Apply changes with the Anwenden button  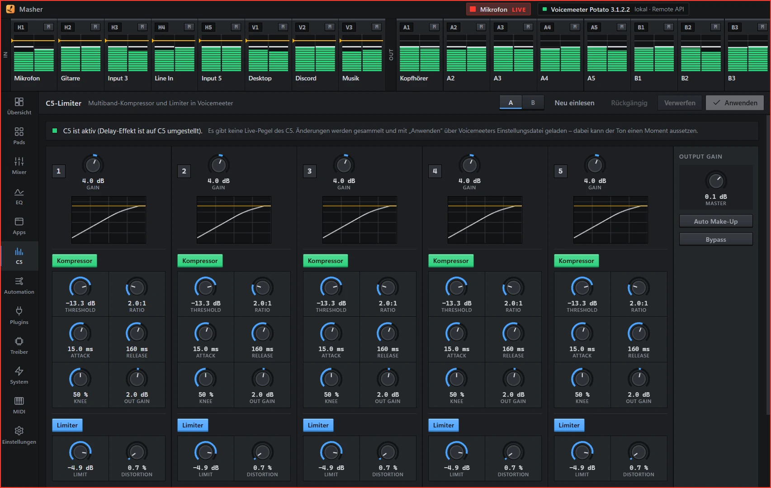coord(735,103)
